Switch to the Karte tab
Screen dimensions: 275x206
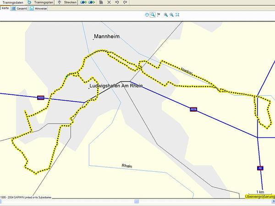(5, 8)
